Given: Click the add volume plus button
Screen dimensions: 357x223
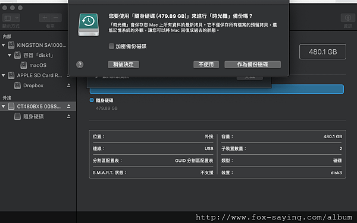Looking at the screenshot, I should point(45,18).
